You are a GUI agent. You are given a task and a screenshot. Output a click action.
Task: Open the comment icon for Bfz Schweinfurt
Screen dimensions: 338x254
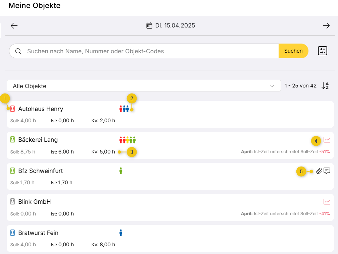coord(327,171)
